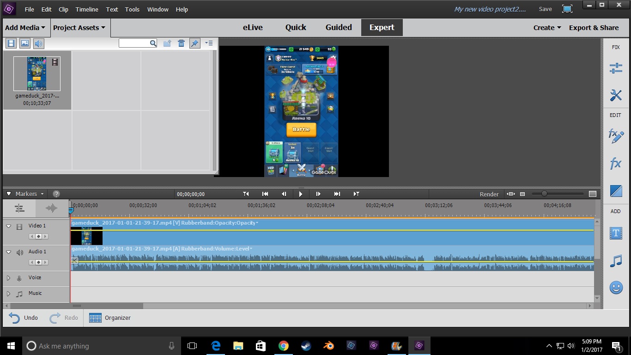631x355 pixels.
Task: Open the Markers dropdown
Action: [x=30, y=194]
